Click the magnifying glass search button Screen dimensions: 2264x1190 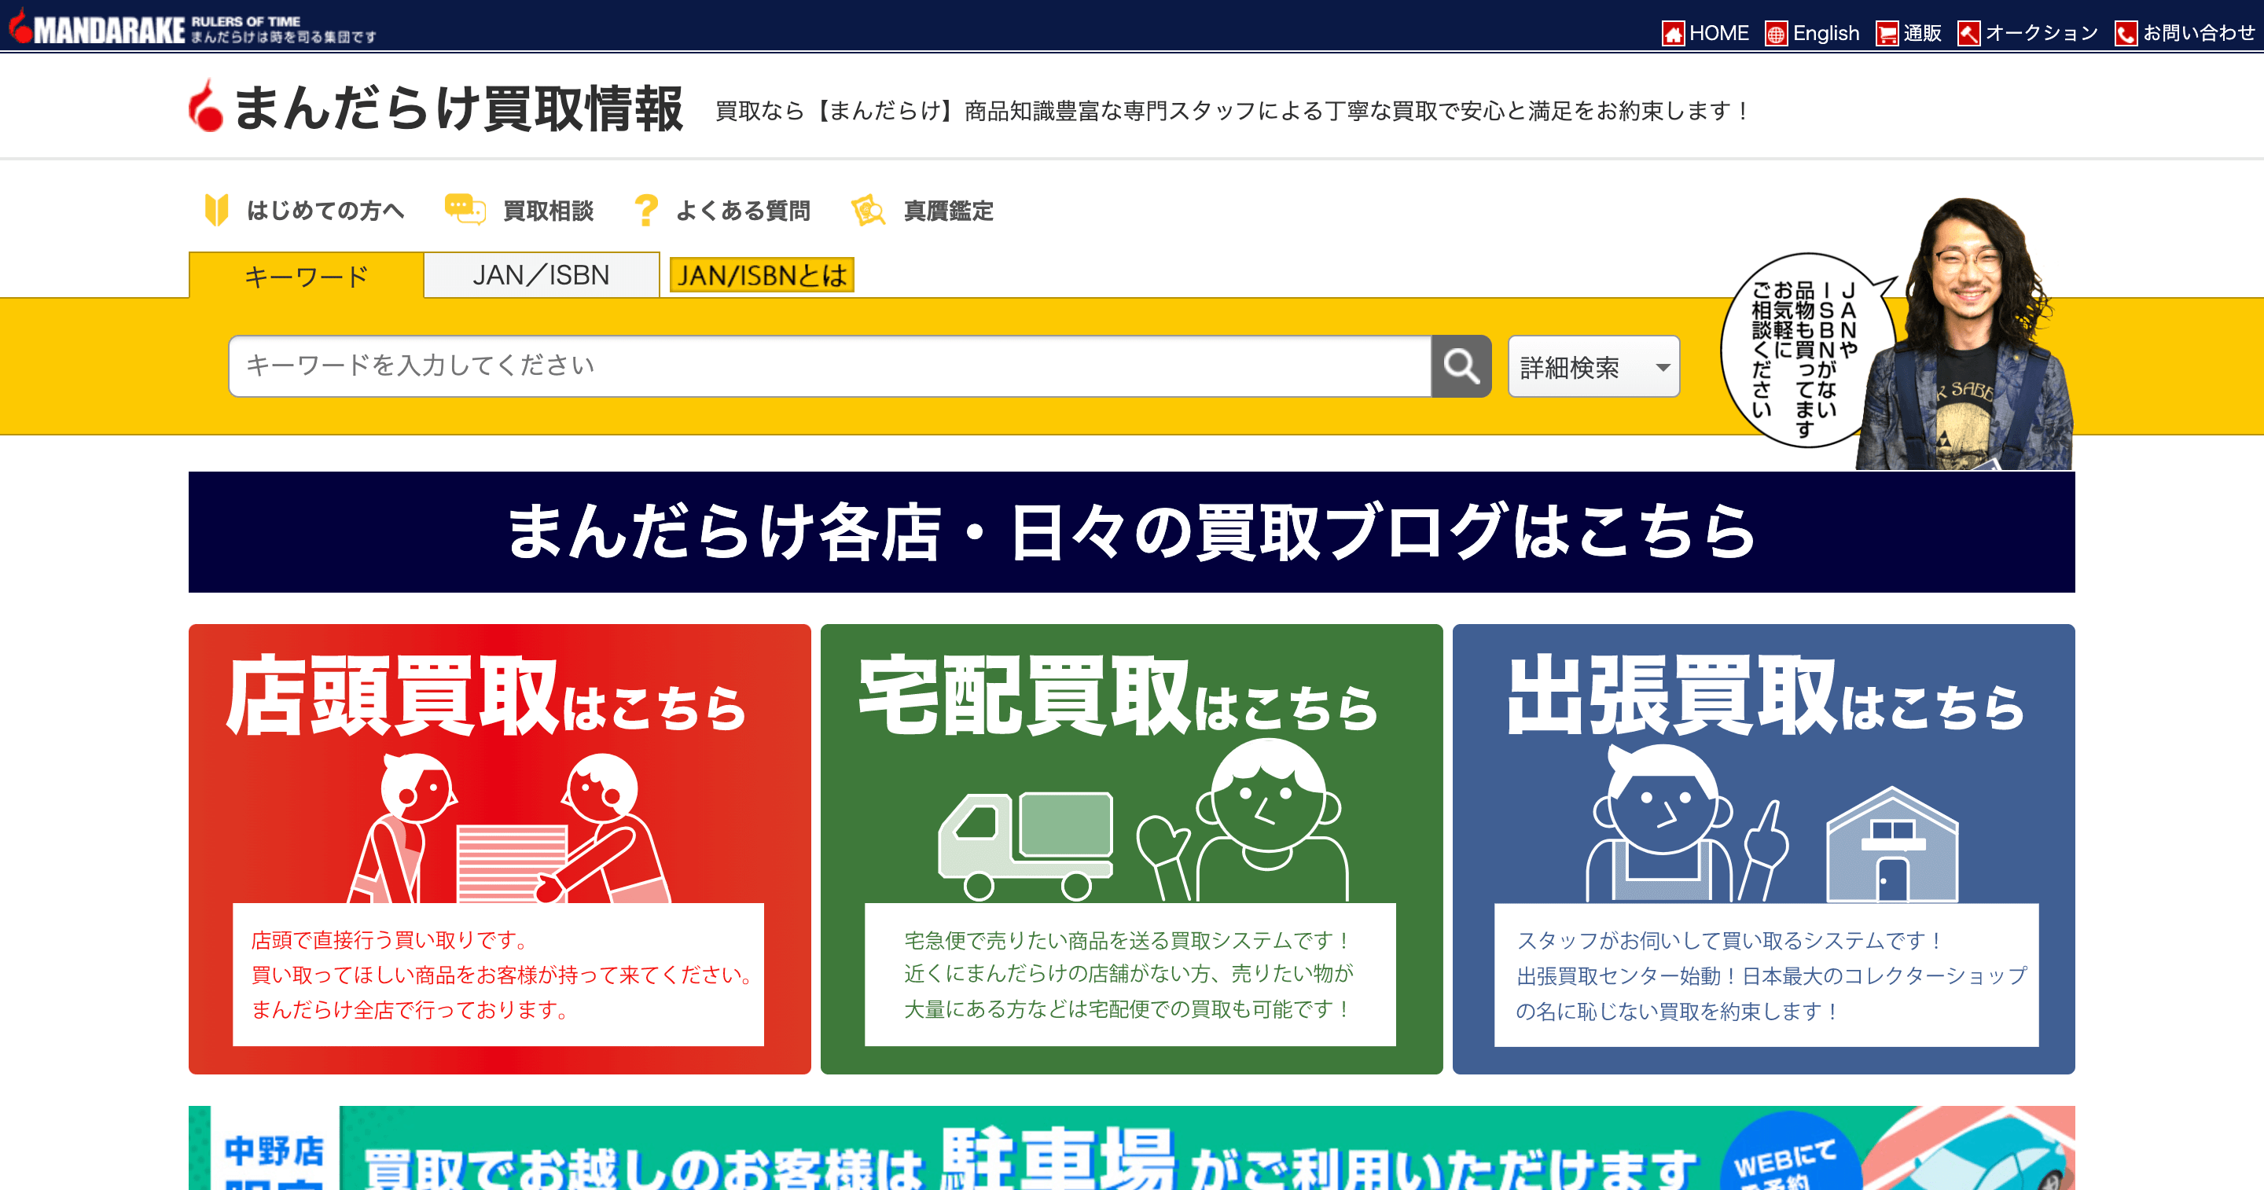(1461, 365)
